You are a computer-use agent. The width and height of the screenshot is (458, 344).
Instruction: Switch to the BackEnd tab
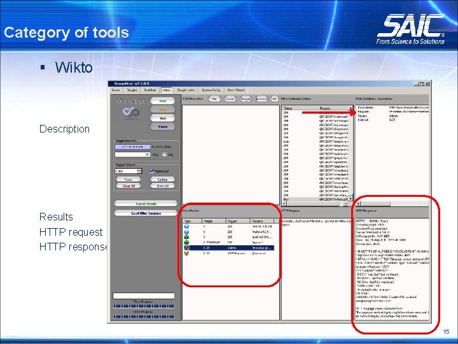coord(150,90)
